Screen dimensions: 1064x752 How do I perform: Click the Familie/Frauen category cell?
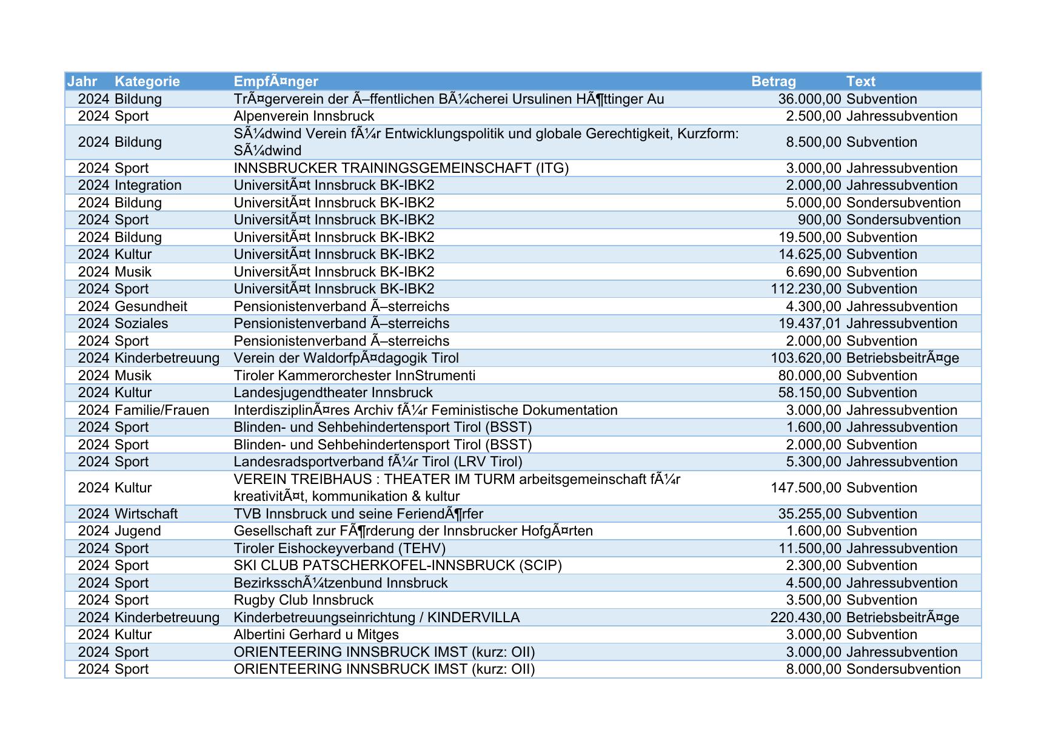pyautogui.click(x=161, y=410)
